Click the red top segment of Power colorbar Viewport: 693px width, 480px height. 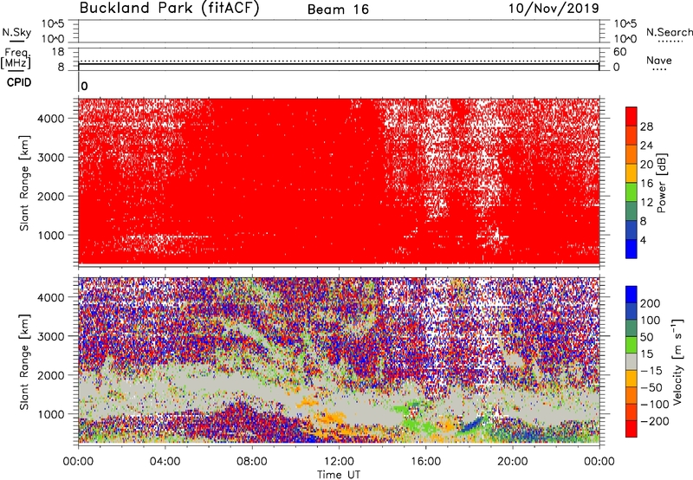(x=631, y=116)
